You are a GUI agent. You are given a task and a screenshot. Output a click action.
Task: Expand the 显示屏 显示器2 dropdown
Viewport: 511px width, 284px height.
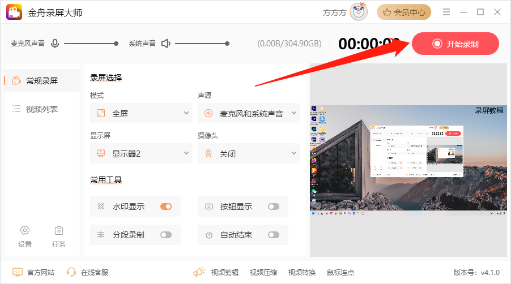pyautogui.click(x=141, y=153)
